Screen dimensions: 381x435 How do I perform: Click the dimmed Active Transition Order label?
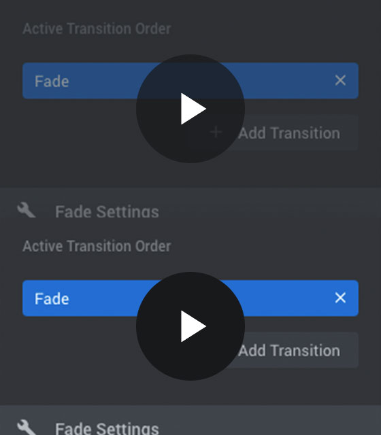(x=97, y=29)
